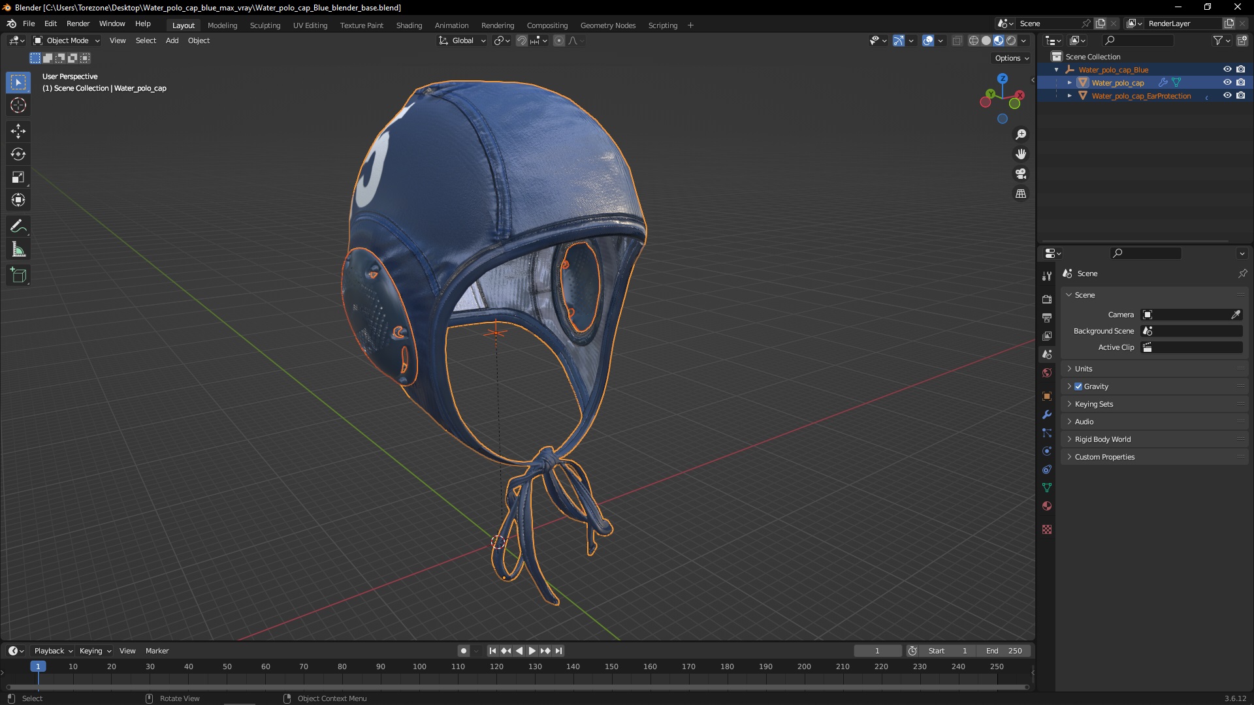Activate the Move tool
Viewport: 1254px width, 705px height.
coord(18,131)
